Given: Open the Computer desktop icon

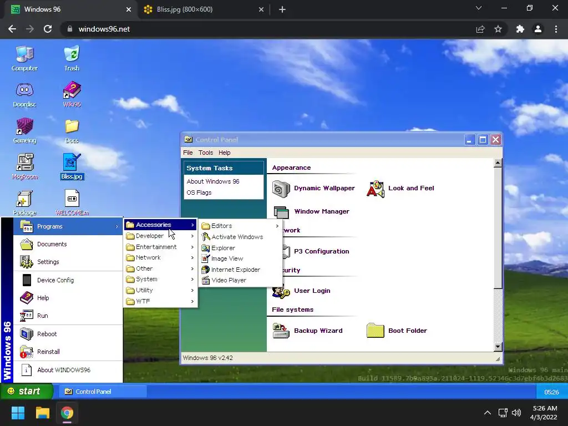Looking at the screenshot, I should [24, 59].
